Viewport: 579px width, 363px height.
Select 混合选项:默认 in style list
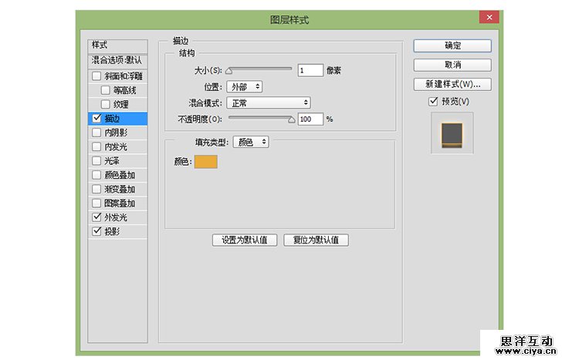click(117, 60)
